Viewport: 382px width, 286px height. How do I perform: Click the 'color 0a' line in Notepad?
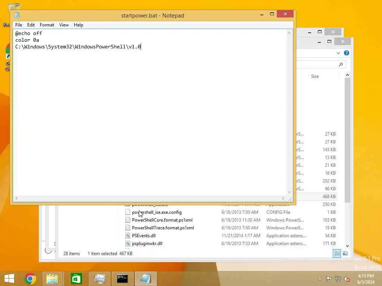click(27, 40)
